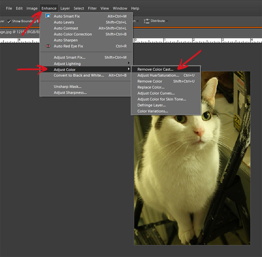Select Color Variations entry

coord(152,111)
